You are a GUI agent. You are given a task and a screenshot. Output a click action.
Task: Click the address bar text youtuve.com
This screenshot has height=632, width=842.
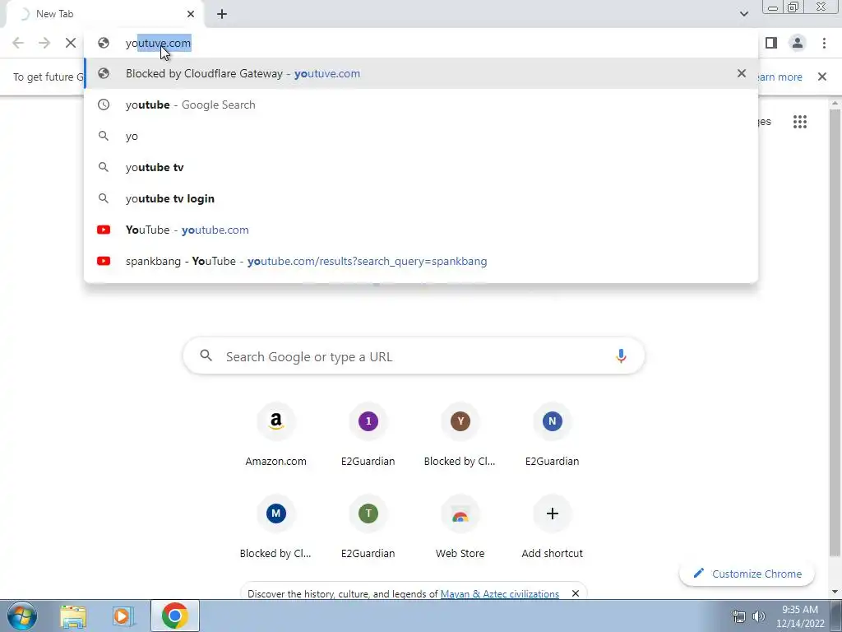click(x=158, y=43)
